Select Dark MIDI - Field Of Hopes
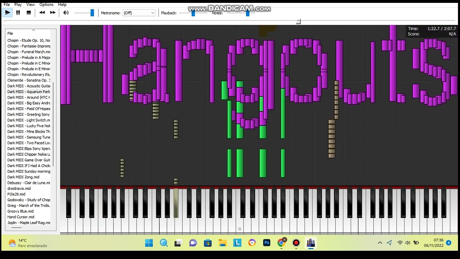This screenshot has height=259, width=460. 29,109
